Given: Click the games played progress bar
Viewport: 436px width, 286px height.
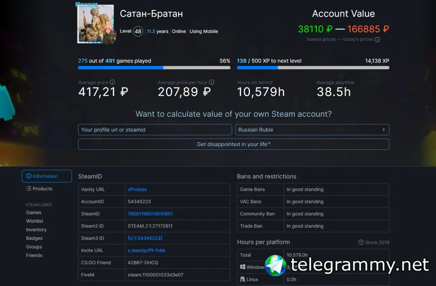Looking at the screenshot, I should (x=154, y=68).
